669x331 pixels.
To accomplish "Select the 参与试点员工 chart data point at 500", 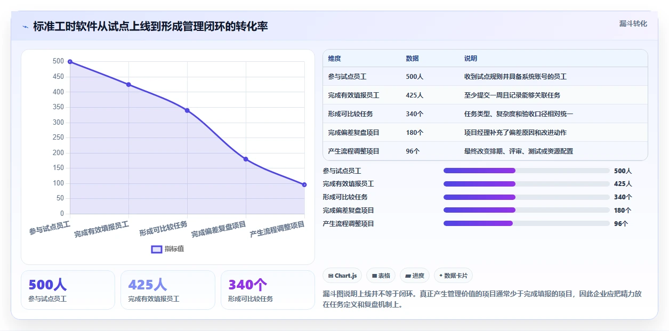I will pos(70,62).
